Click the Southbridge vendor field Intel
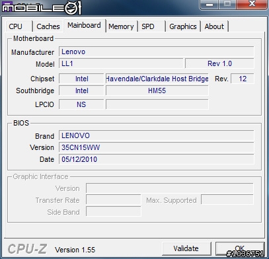This screenshot has height=259, width=269. pyautogui.click(x=81, y=91)
